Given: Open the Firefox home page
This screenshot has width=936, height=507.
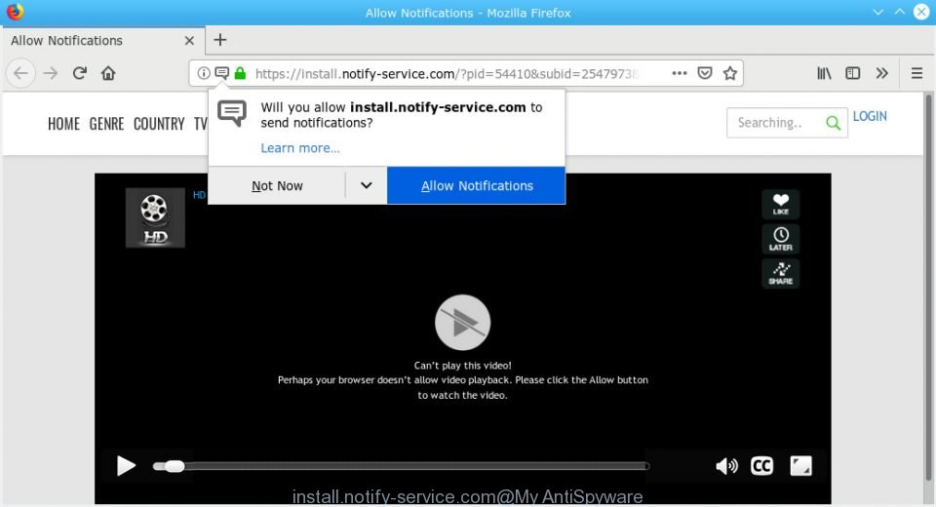Looking at the screenshot, I should tap(108, 73).
